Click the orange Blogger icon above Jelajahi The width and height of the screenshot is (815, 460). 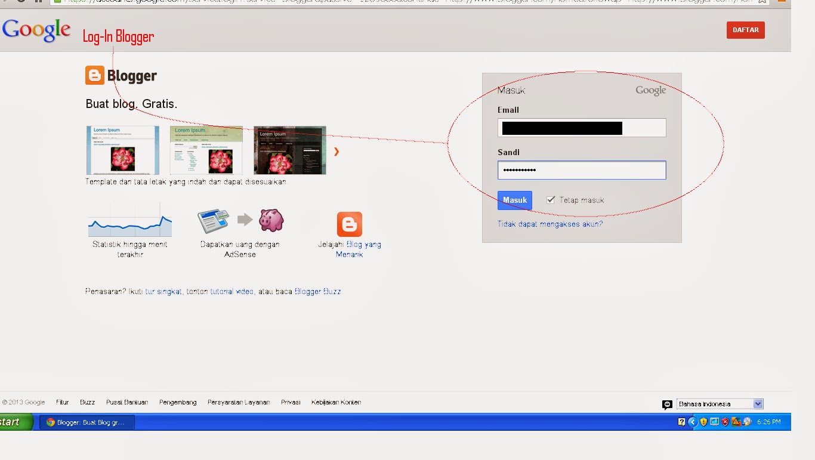tap(350, 224)
